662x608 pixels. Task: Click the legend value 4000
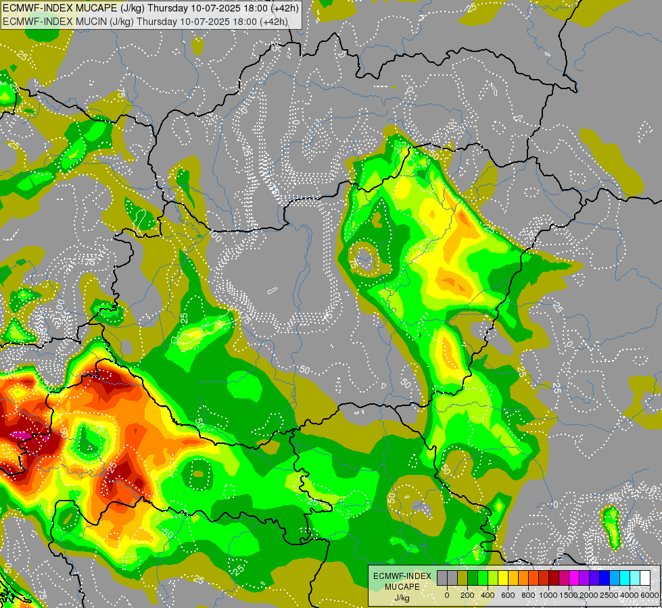click(x=630, y=595)
